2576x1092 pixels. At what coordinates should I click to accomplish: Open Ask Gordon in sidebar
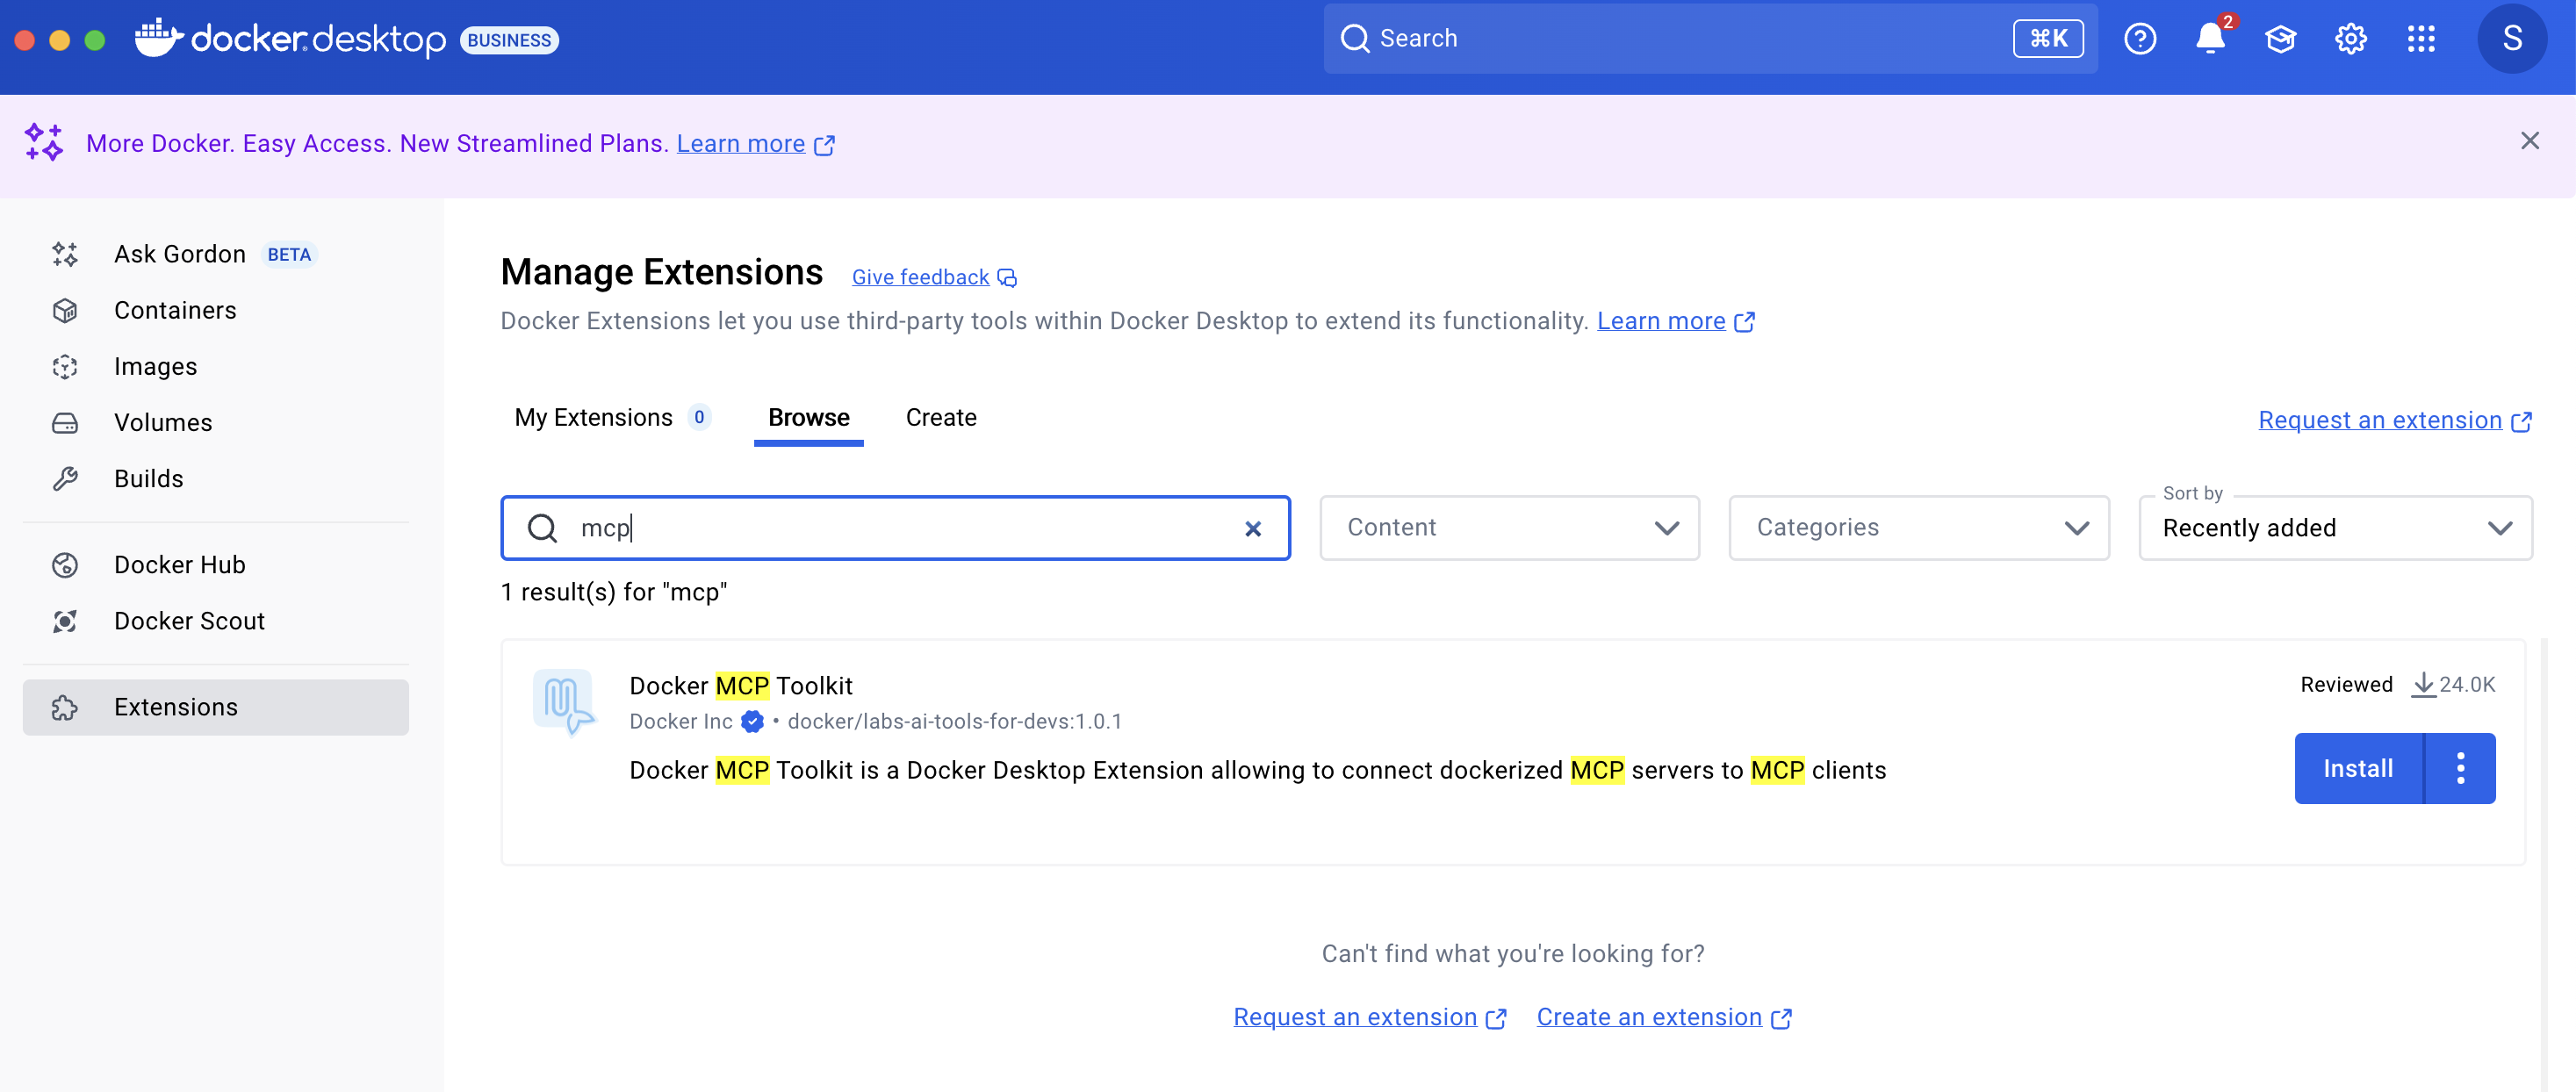pos(216,254)
